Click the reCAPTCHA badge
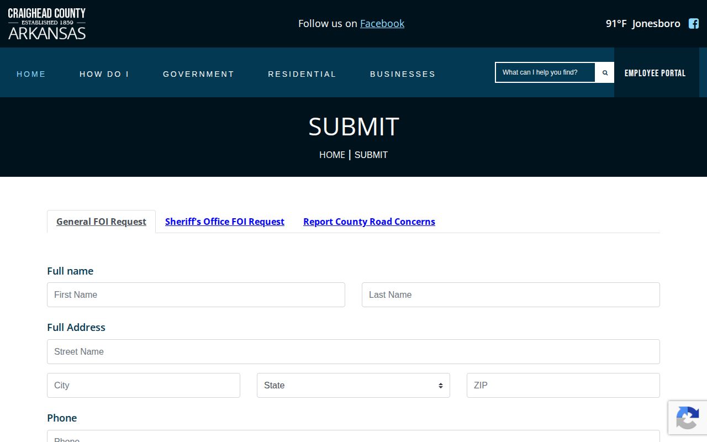Viewport: 707px width, 442px height. pyautogui.click(x=688, y=417)
